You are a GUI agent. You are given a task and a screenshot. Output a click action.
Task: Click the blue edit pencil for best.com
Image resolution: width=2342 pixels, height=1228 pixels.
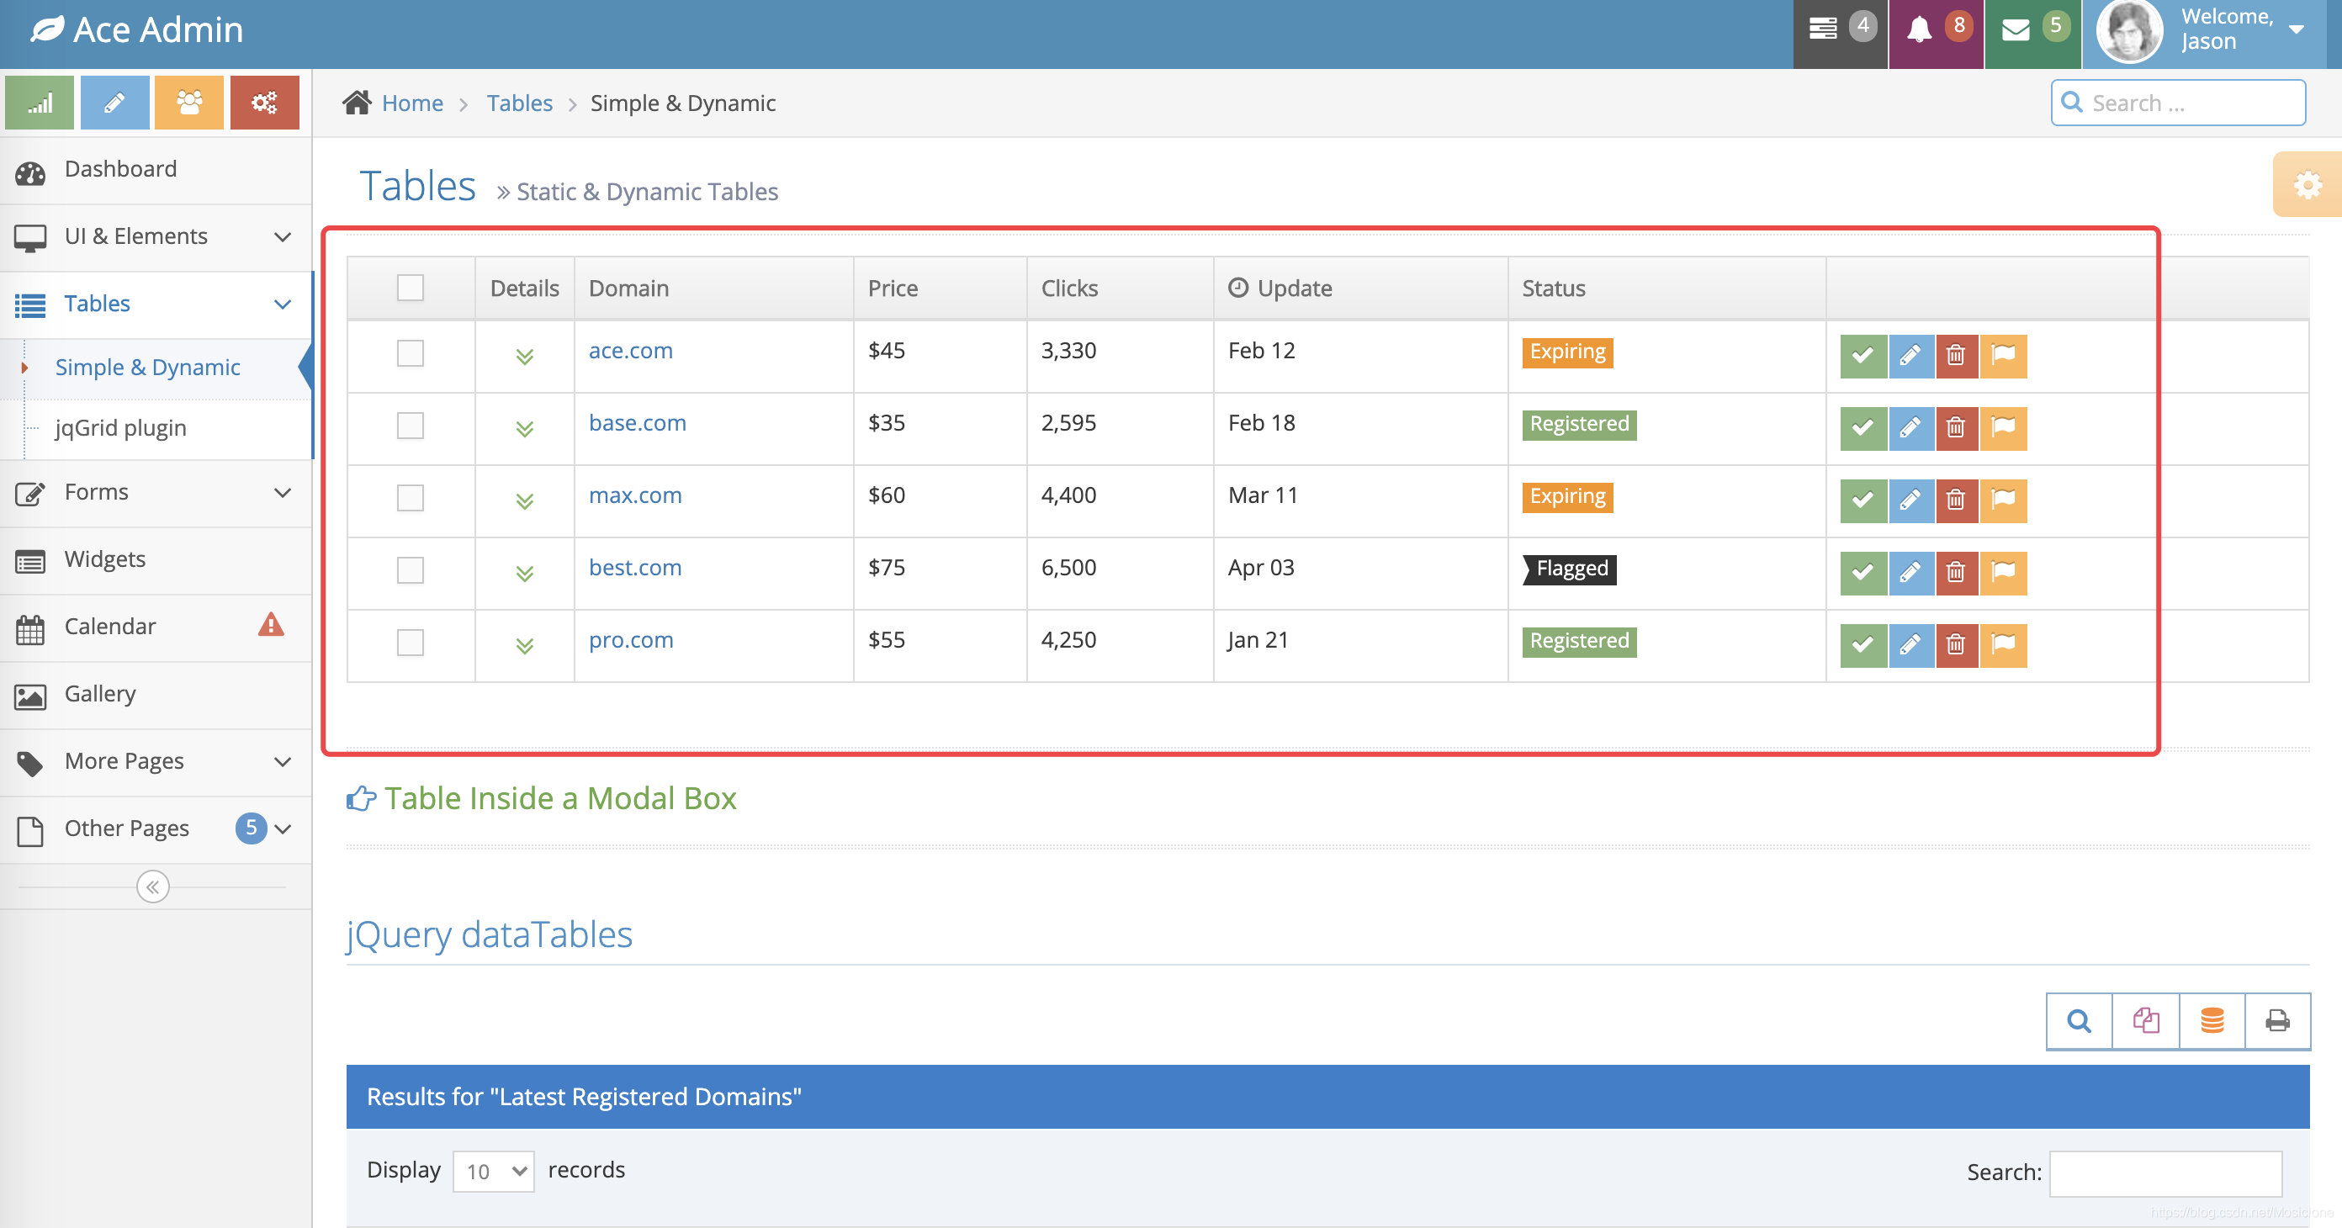point(1910,573)
